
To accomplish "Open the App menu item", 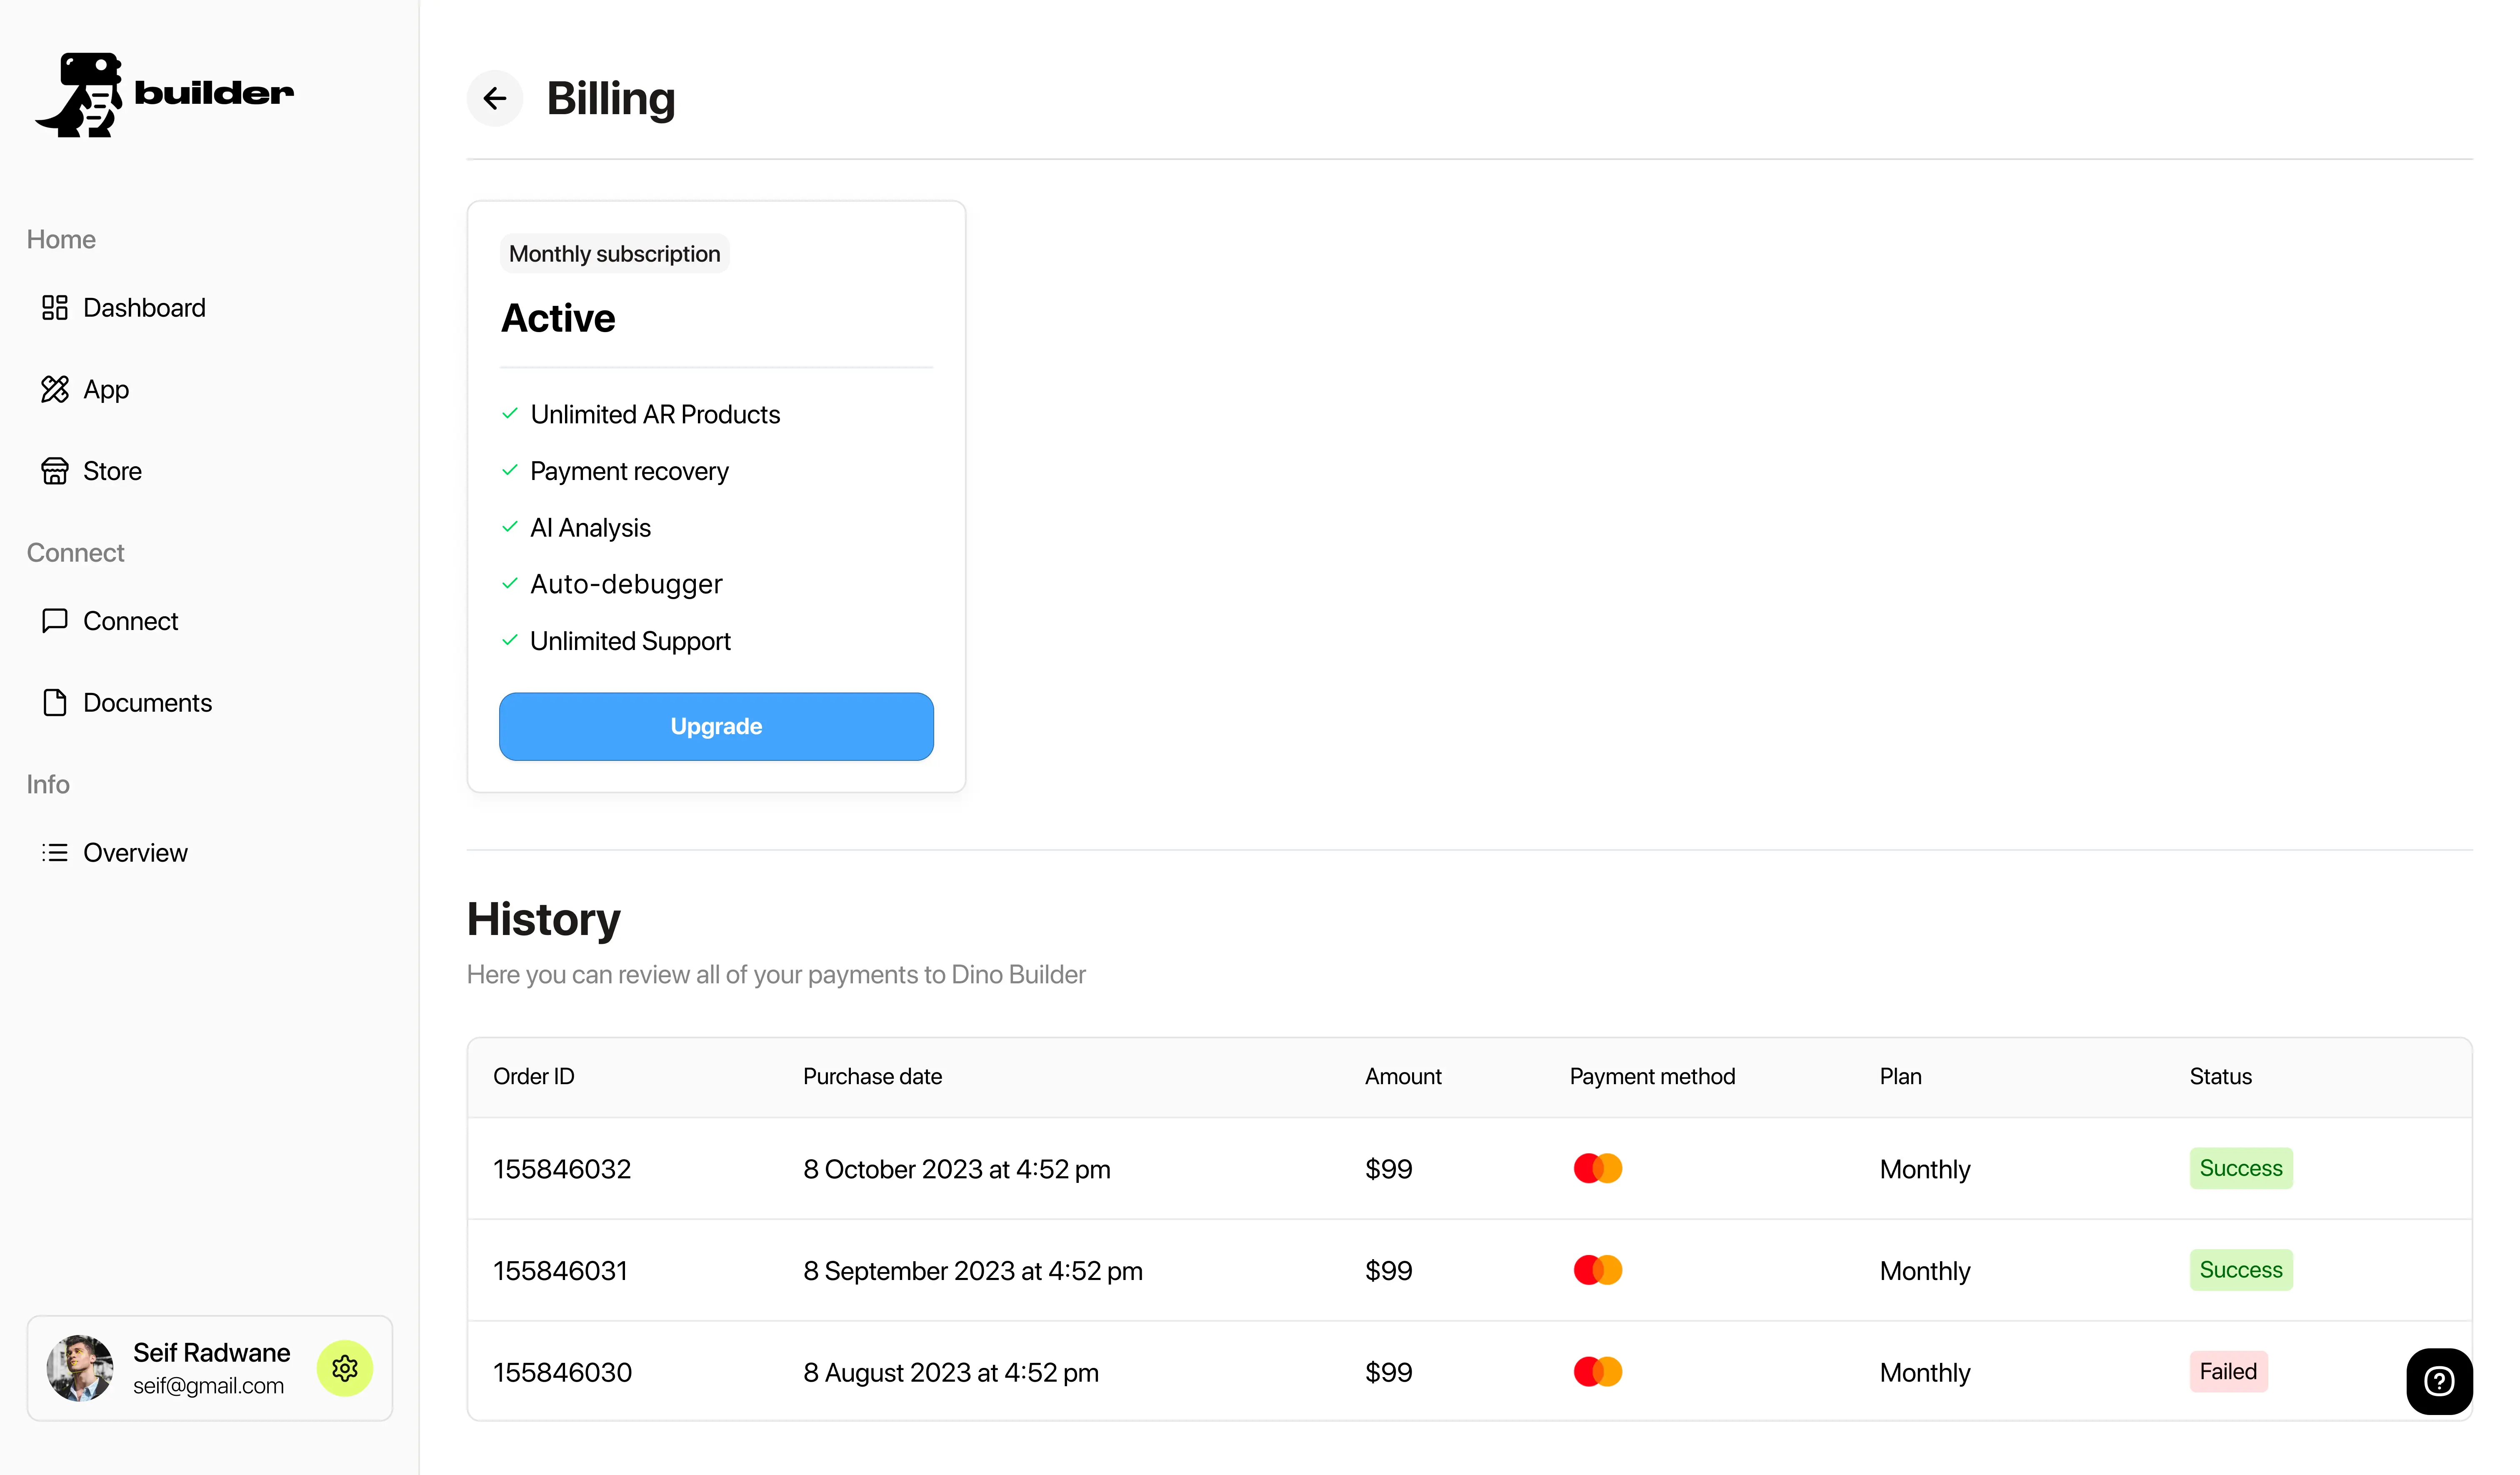I will [x=106, y=390].
